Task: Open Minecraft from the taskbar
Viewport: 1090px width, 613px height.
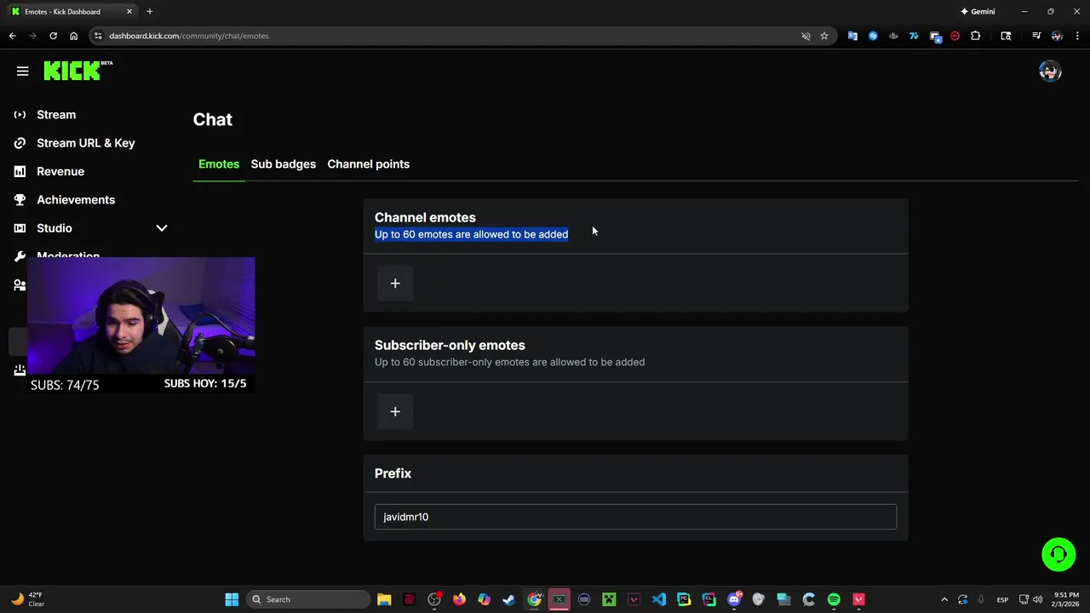Action: pos(609,599)
